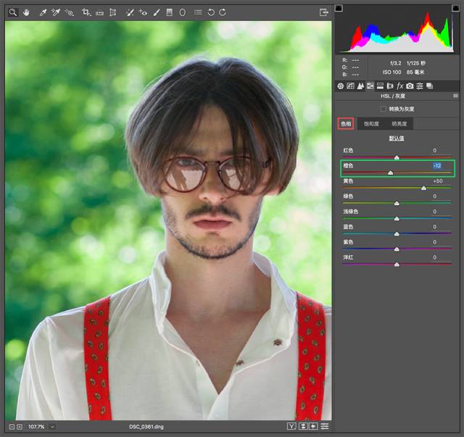Open the HSL / Grayscale panel icon
The width and height of the screenshot is (464, 437).
370,86
